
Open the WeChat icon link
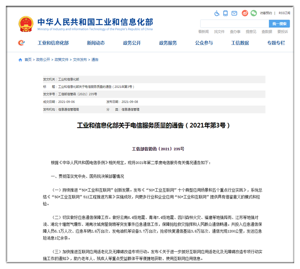click(253, 13)
